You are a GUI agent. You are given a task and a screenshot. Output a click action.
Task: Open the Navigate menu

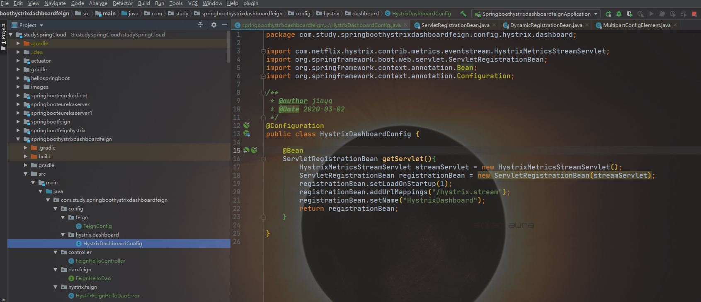(x=55, y=3)
